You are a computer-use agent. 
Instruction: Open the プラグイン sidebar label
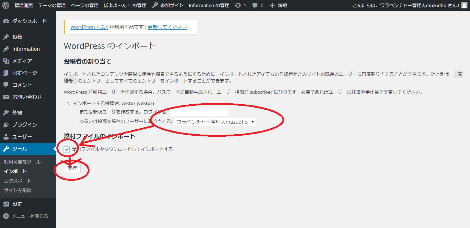pyautogui.click(x=25, y=125)
